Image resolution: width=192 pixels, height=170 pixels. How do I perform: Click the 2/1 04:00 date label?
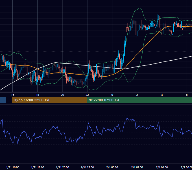click(x=162, y=167)
